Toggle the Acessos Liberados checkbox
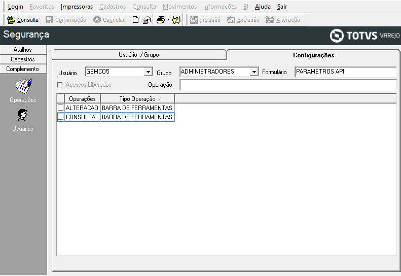The width and height of the screenshot is (401, 276). click(x=60, y=85)
